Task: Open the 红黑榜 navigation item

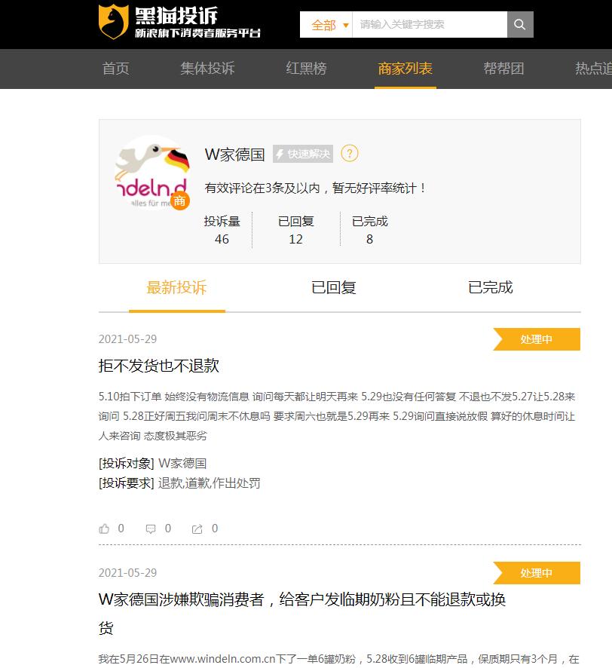Action: coord(308,69)
